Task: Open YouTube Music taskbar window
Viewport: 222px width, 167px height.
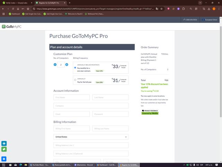Action: pyautogui.click(x=39, y=165)
